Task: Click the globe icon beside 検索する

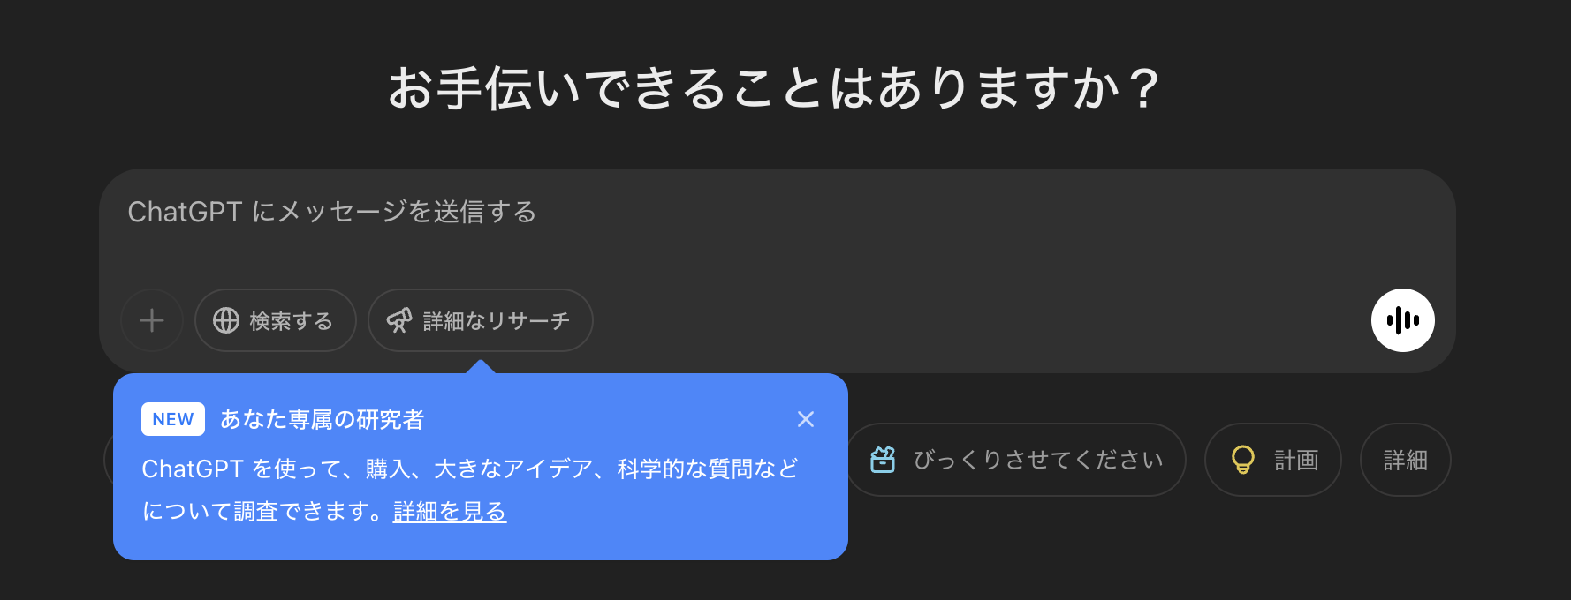Action: pyautogui.click(x=226, y=320)
